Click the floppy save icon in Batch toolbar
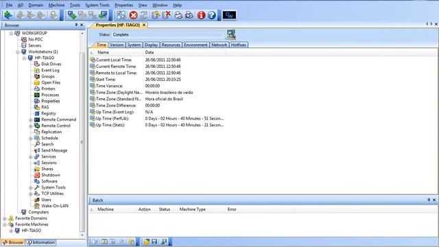 pos(154,242)
